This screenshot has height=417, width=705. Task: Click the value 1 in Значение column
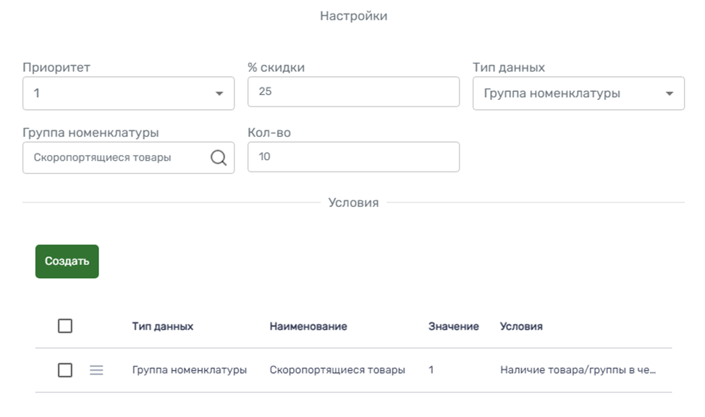point(431,370)
